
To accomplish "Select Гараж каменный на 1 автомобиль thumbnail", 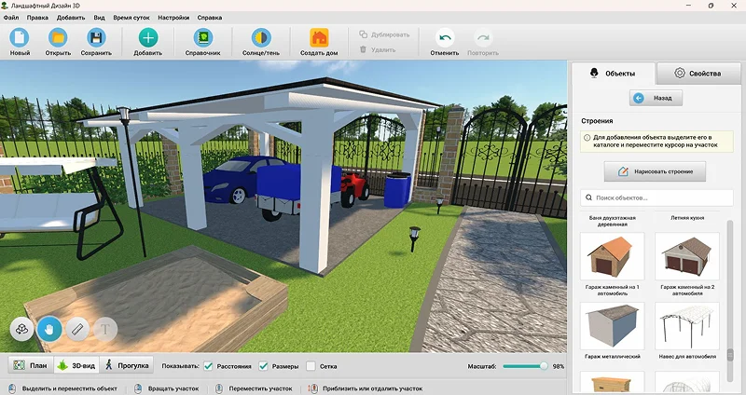I will pyautogui.click(x=613, y=256).
